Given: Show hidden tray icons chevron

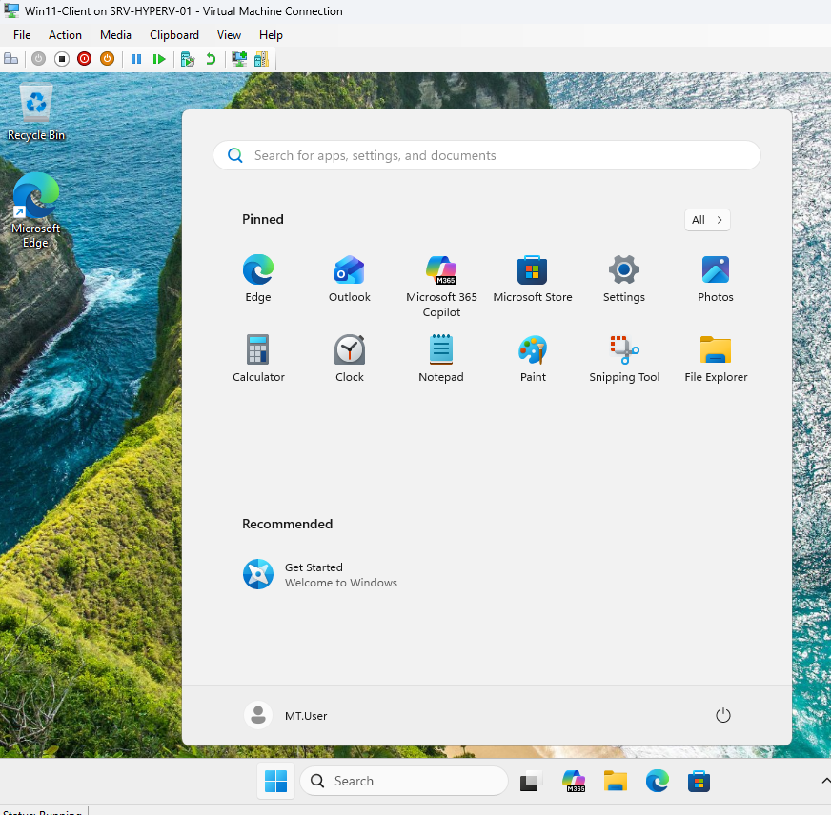Looking at the screenshot, I should pyautogui.click(x=825, y=781).
